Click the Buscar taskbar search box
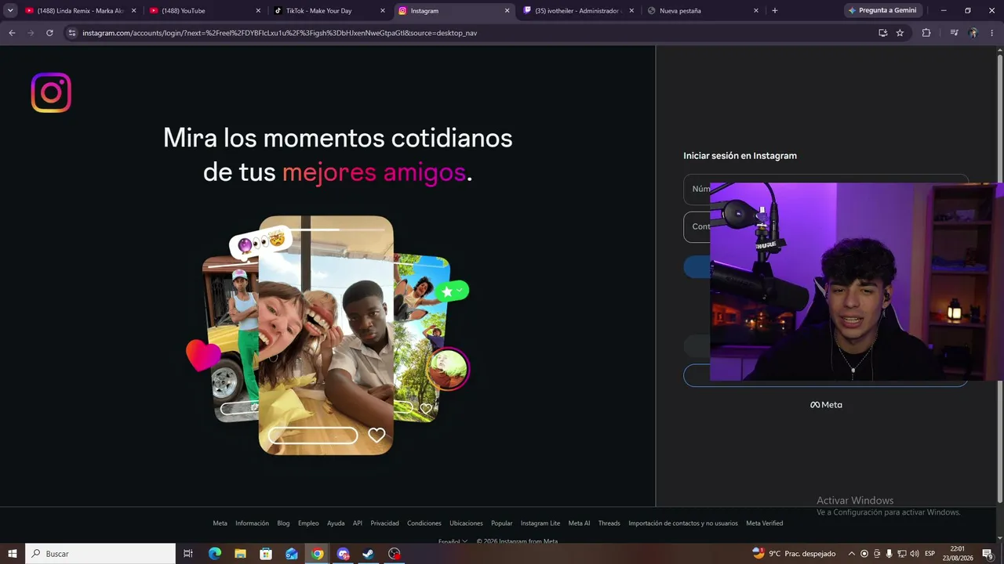The width and height of the screenshot is (1004, 564). coord(100,554)
